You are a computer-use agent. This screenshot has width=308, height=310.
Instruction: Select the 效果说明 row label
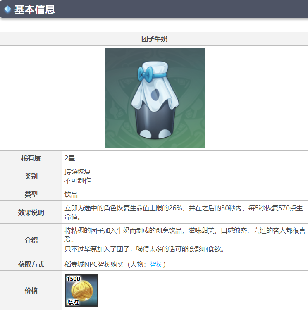pyautogui.click(x=31, y=212)
